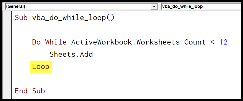243x101 pixels.
Task: Click ActiveWorkbook in the condition
Action: pos(102,42)
